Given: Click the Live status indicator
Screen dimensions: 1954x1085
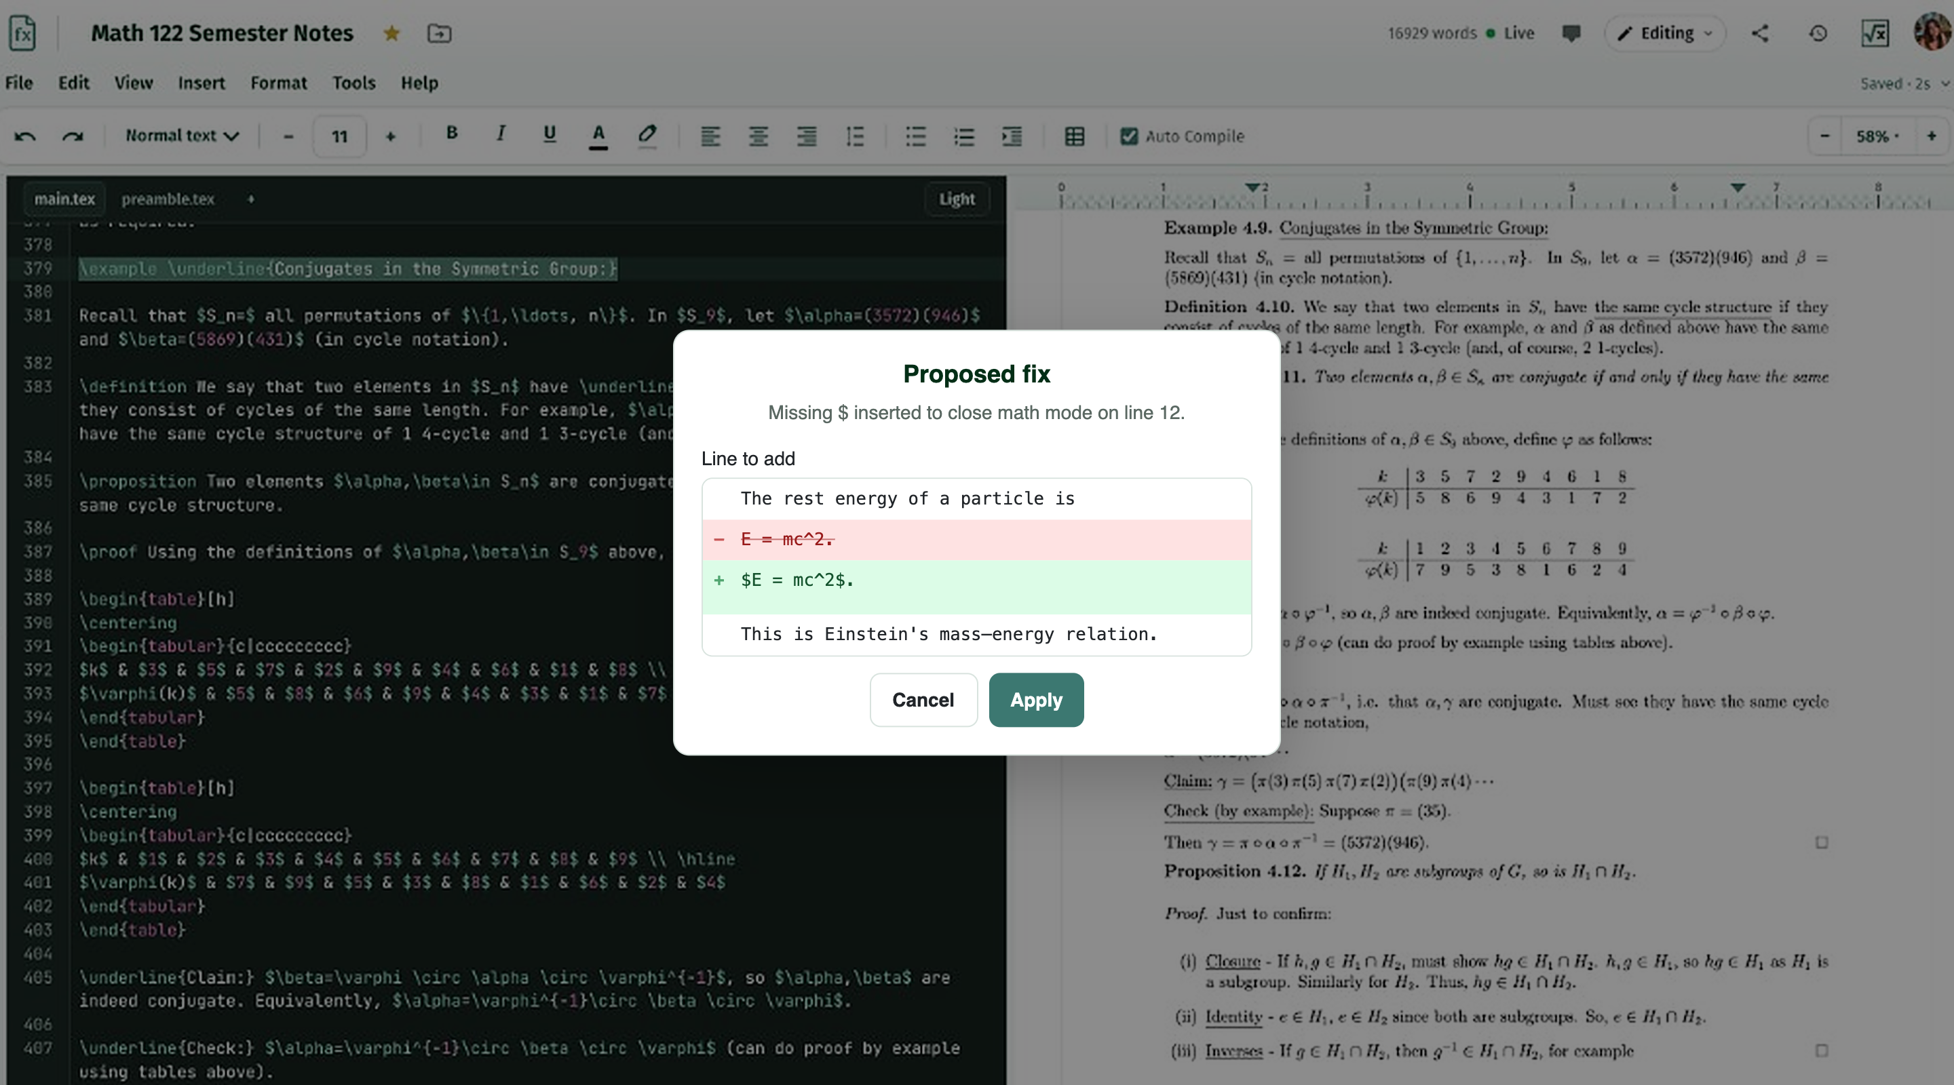Looking at the screenshot, I should click(x=1510, y=33).
